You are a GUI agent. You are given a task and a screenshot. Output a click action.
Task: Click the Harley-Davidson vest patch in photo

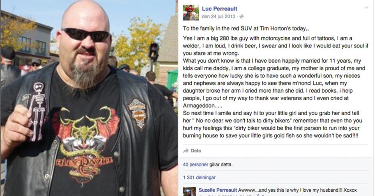[137, 113]
